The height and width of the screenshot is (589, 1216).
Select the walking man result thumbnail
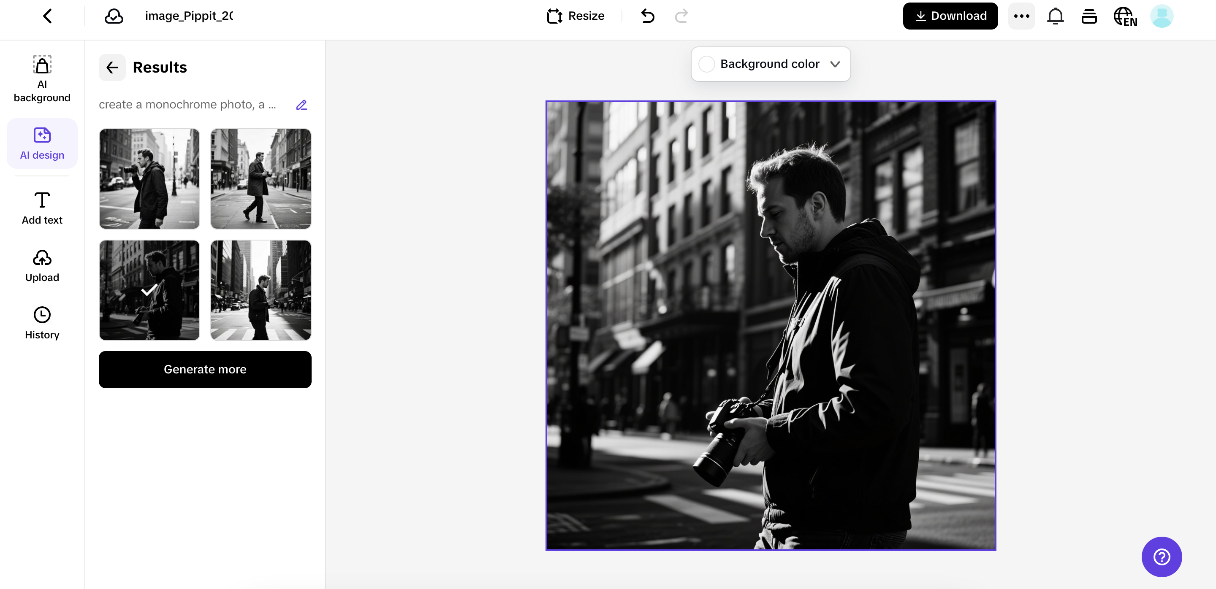[x=261, y=179]
